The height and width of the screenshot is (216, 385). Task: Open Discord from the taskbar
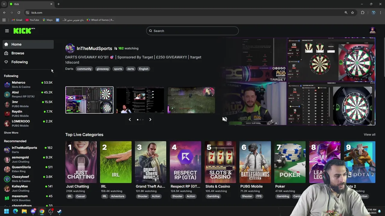[x=33, y=211]
